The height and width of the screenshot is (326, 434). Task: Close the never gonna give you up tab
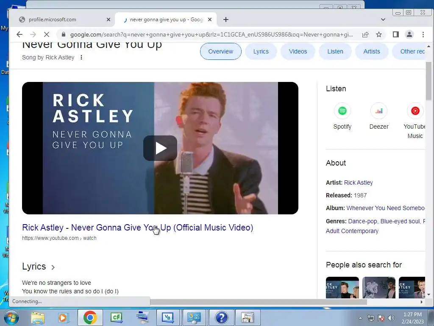tap(210, 20)
